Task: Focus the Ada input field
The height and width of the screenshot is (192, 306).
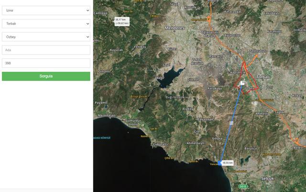Action: coord(46,50)
